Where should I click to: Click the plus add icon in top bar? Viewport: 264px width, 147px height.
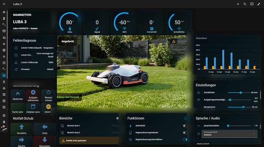238,4
